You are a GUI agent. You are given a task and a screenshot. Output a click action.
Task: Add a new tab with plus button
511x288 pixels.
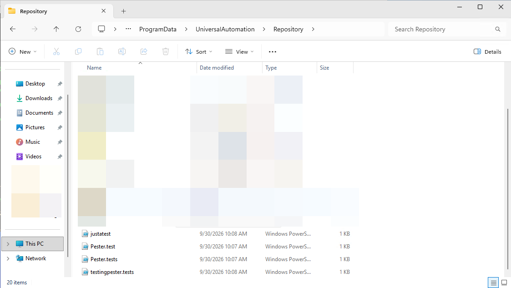coord(123,11)
